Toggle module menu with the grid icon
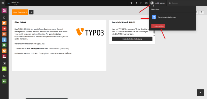Image resolution: width=207 pixels, height=99 pixels. (x=3, y=3)
